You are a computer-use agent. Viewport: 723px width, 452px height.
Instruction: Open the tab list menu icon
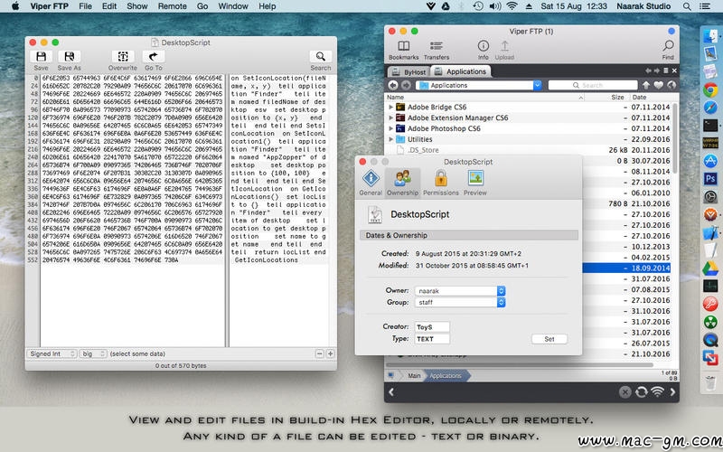(665, 71)
